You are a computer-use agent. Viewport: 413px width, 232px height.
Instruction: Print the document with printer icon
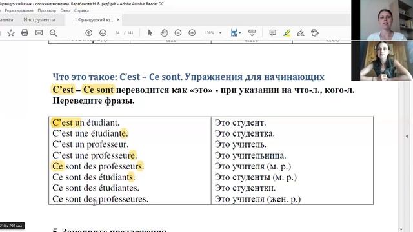click(25, 33)
